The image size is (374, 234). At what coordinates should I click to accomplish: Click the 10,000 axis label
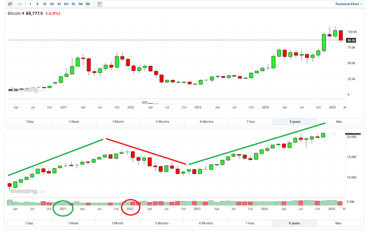(x=352, y=177)
